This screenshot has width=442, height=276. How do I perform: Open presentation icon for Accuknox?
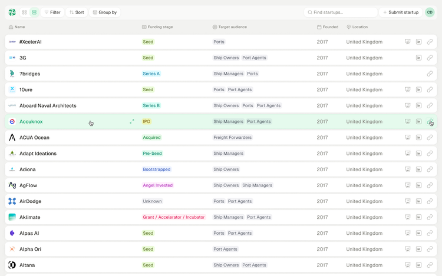(408, 122)
